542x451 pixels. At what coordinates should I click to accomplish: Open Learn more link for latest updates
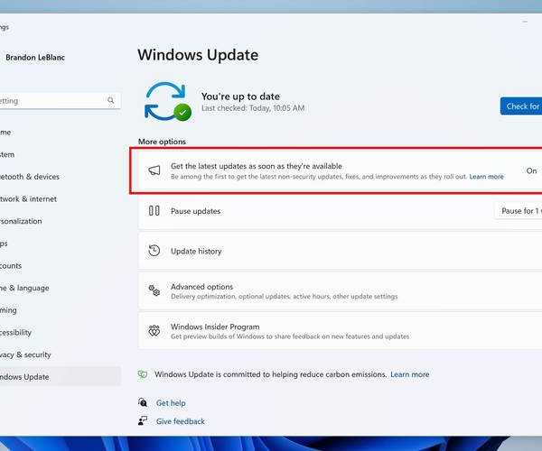coord(486,177)
